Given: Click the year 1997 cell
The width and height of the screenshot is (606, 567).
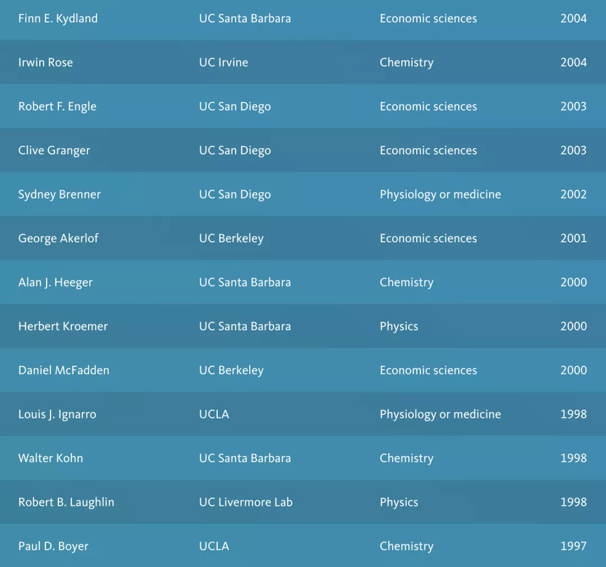Looking at the screenshot, I should 573,546.
